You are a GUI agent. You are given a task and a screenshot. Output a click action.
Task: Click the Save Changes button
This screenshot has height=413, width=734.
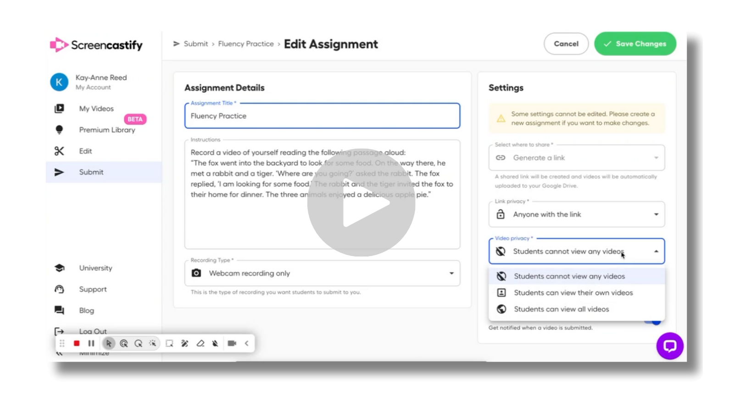tap(635, 44)
